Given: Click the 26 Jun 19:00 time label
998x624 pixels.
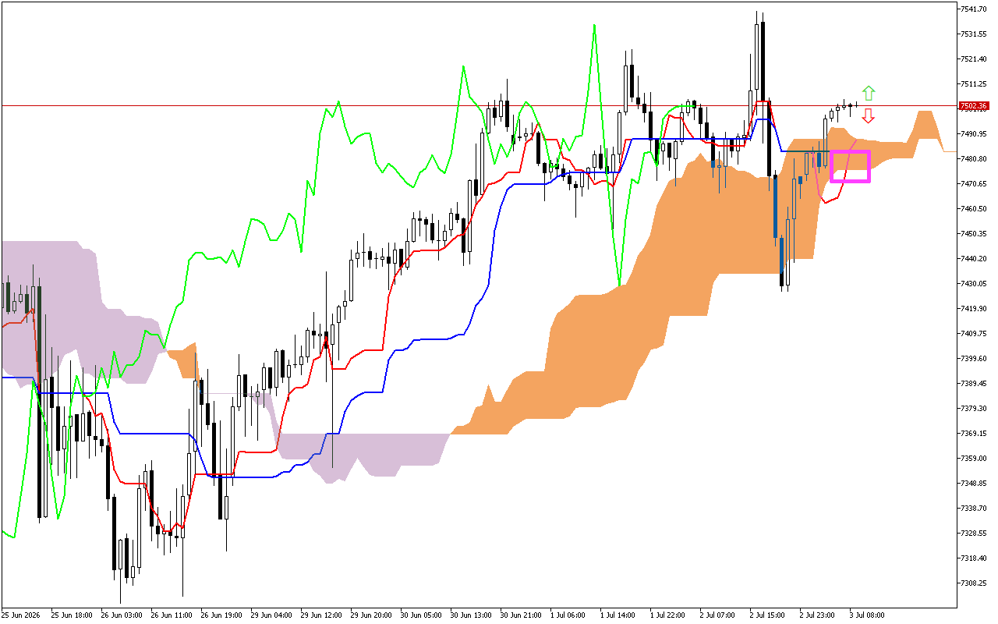Looking at the screenshot, I should pyautogui.click(x=221, y=615).
